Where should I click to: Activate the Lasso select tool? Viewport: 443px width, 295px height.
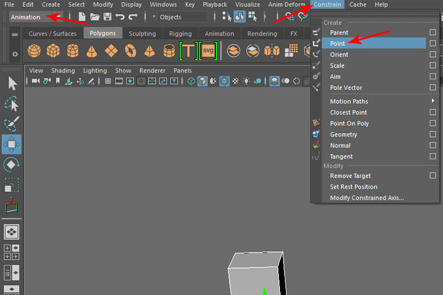[11, 104]
